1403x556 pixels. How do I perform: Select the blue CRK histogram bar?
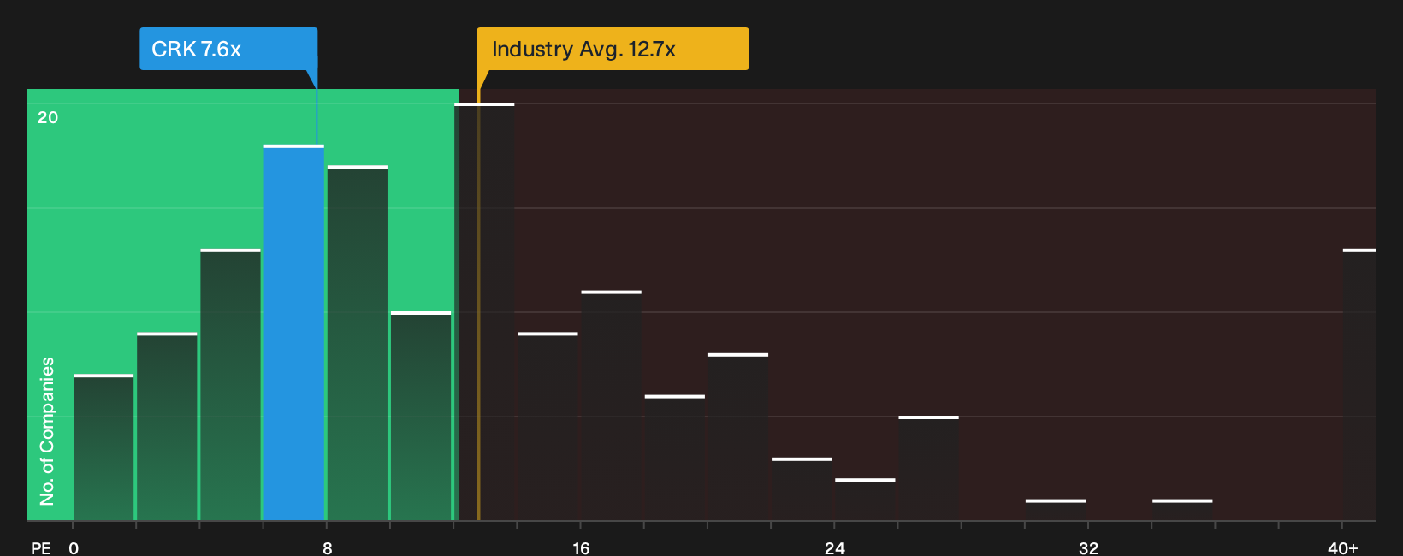coord(294,333)
